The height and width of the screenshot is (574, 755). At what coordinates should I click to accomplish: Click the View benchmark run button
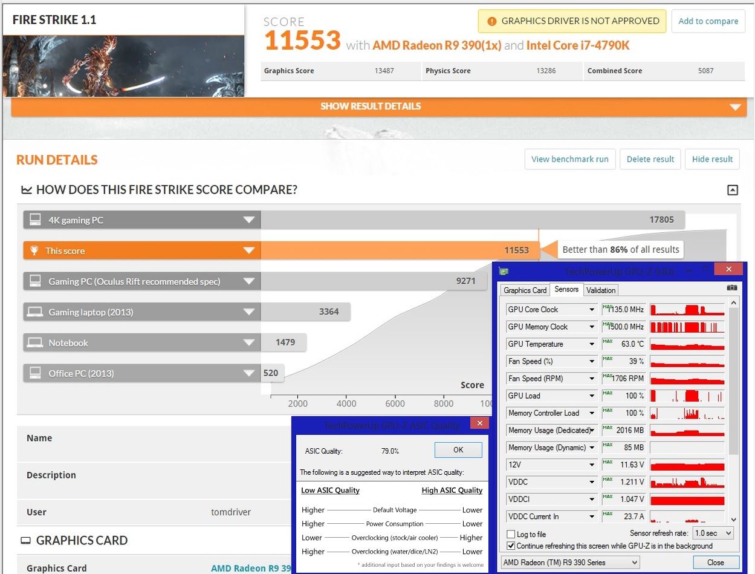pyautogui.click(x=570, y=159)
